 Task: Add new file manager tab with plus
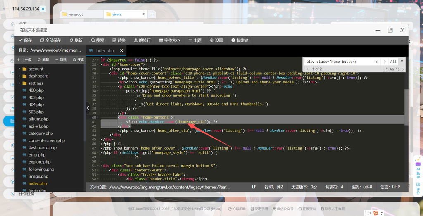pyautogui.click(x=152, y=14)
